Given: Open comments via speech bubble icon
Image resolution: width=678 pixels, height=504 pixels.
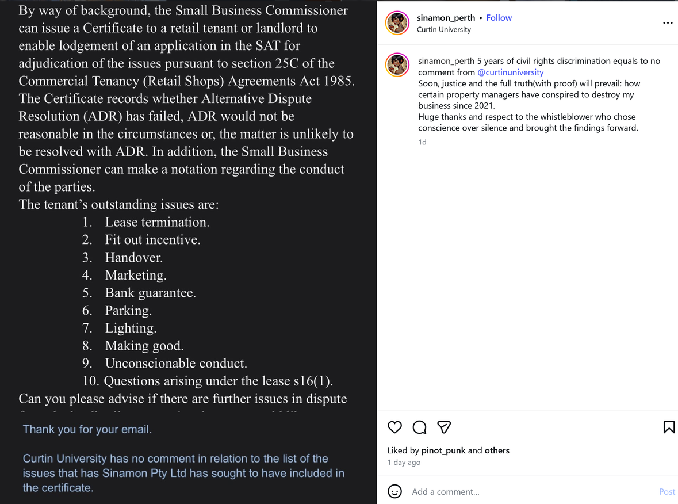Looking at the screenshot, I should pos(419,427).
